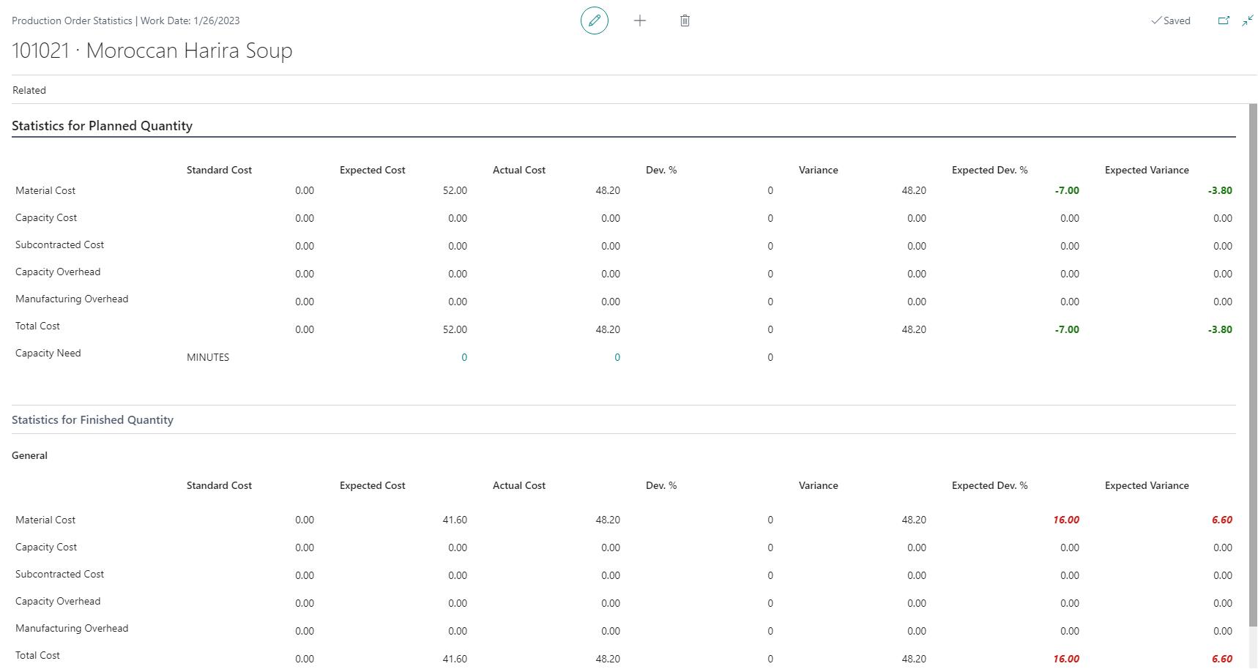Open the page in a new window
The image size is (1258, 669).
point(1223,20)
